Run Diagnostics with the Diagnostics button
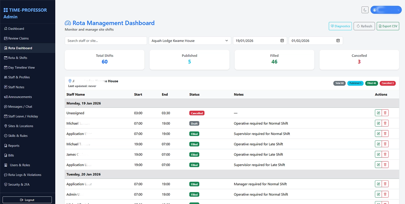The image size is (405, 204). tap(340, 26)
